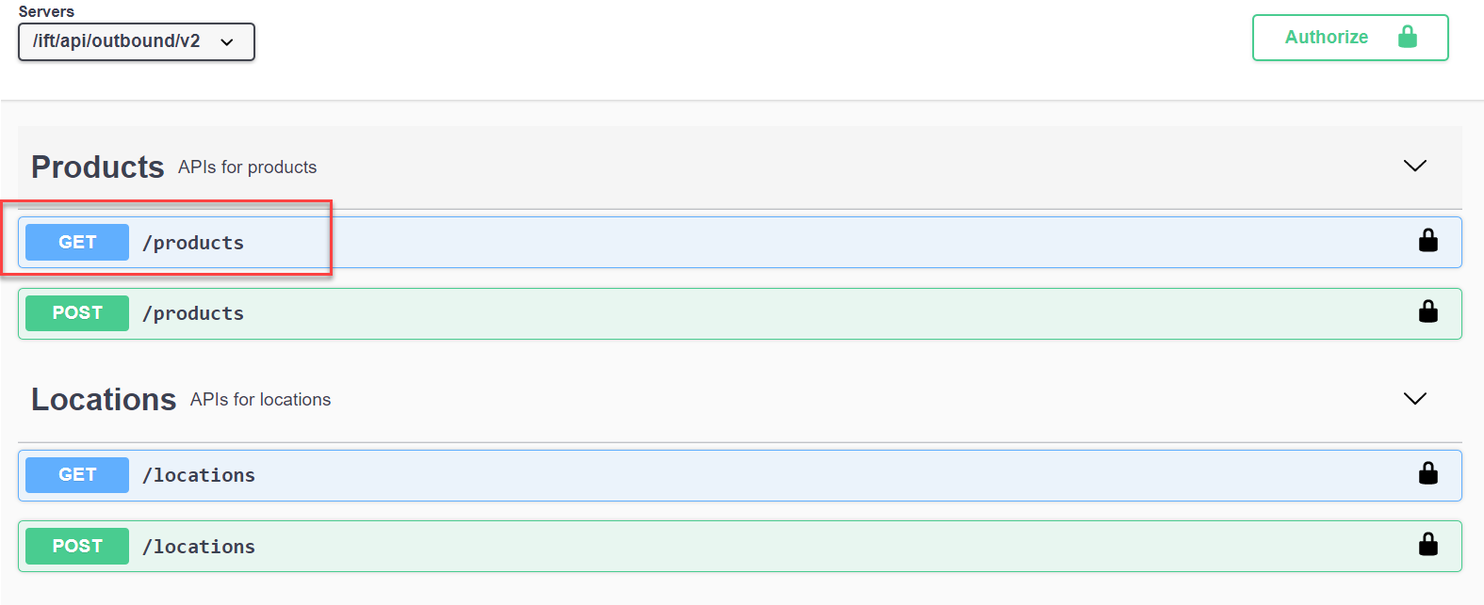Expand the POST /locations operation

coord(740,546)
